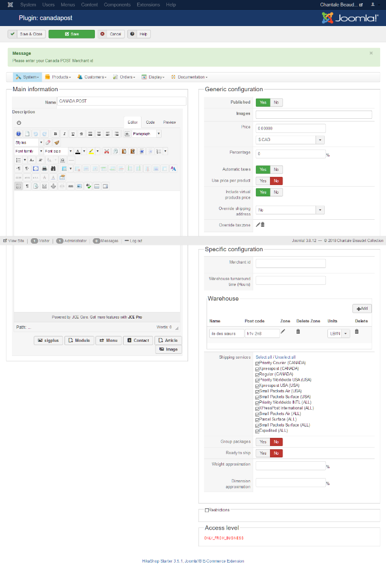Open the $ CAD currency dropdown
This screenshot has width=386, height=586.
(289, 140)
